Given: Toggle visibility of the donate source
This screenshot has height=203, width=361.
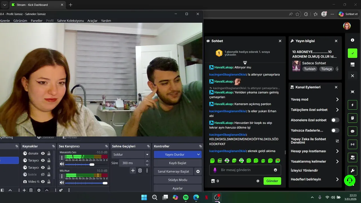Looking at the screenshot, I should (x=43, y=153).
